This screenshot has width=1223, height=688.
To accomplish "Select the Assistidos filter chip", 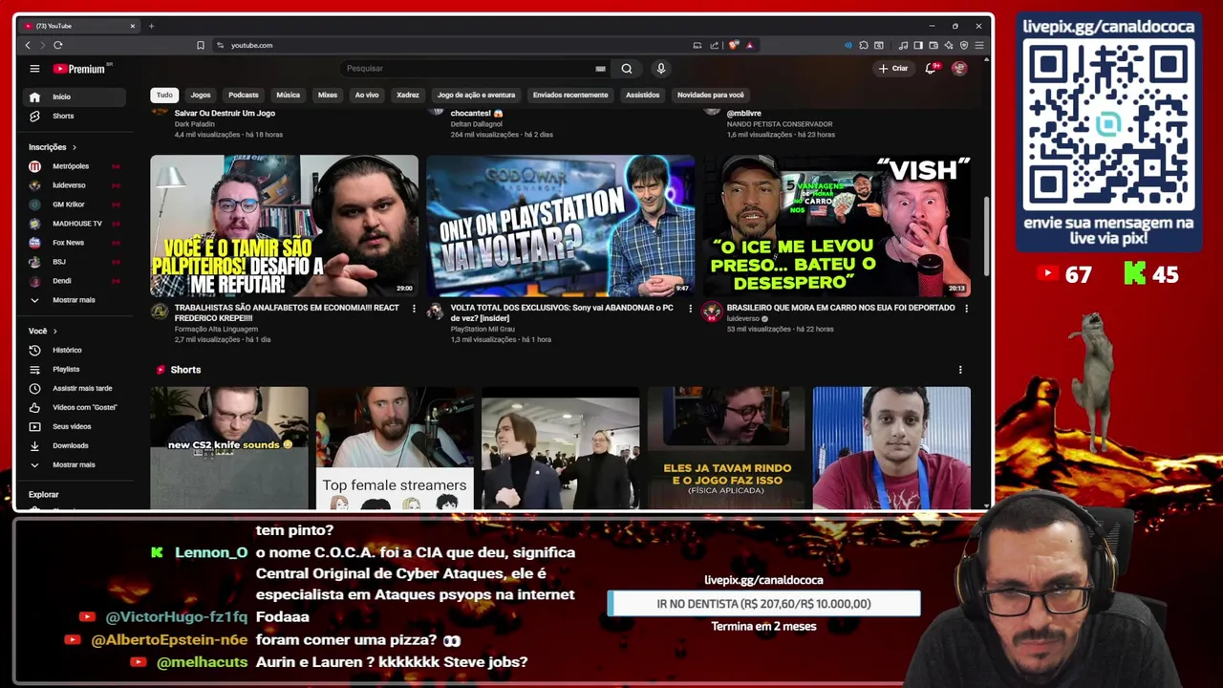I will click(x=642, y=95).
